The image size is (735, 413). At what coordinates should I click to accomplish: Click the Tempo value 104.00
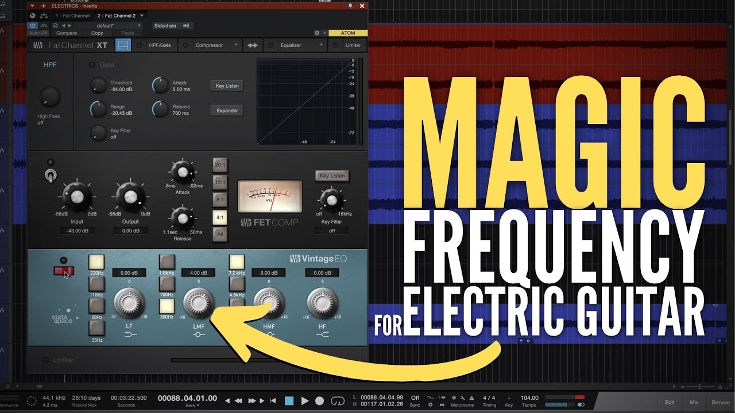529,398
